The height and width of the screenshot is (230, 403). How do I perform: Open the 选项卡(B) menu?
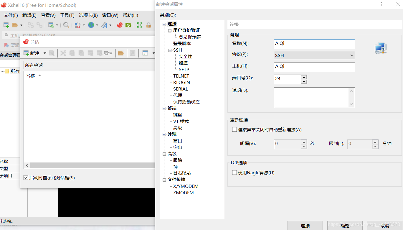click(x=88, y=15)
